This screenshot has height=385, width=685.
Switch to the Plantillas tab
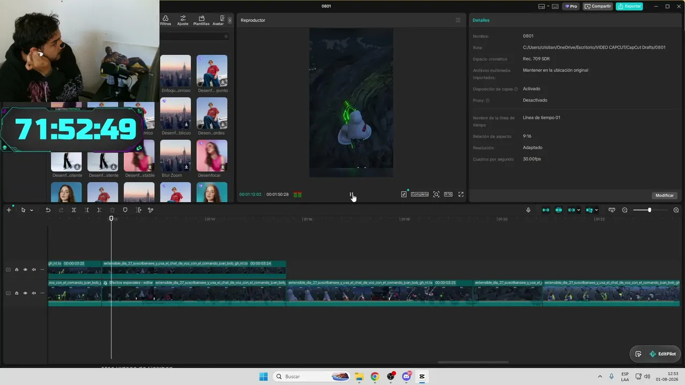pyautogui.click(x=201, y=20)
